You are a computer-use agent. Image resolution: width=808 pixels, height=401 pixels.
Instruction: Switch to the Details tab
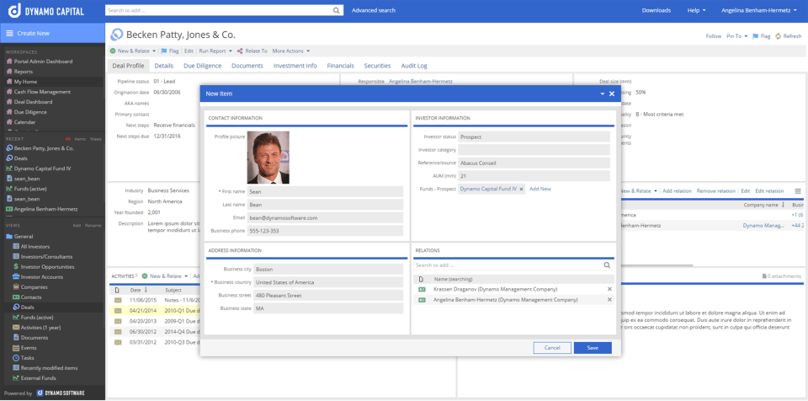pos(164,66)
